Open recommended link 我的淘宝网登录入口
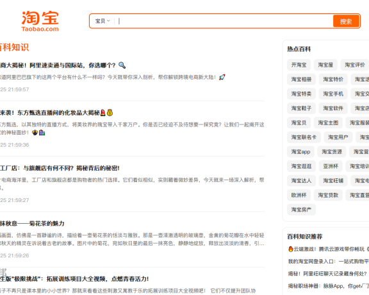The width and height of the screenshot is (369, 295). pyautogui.click(x=329, y=261)
